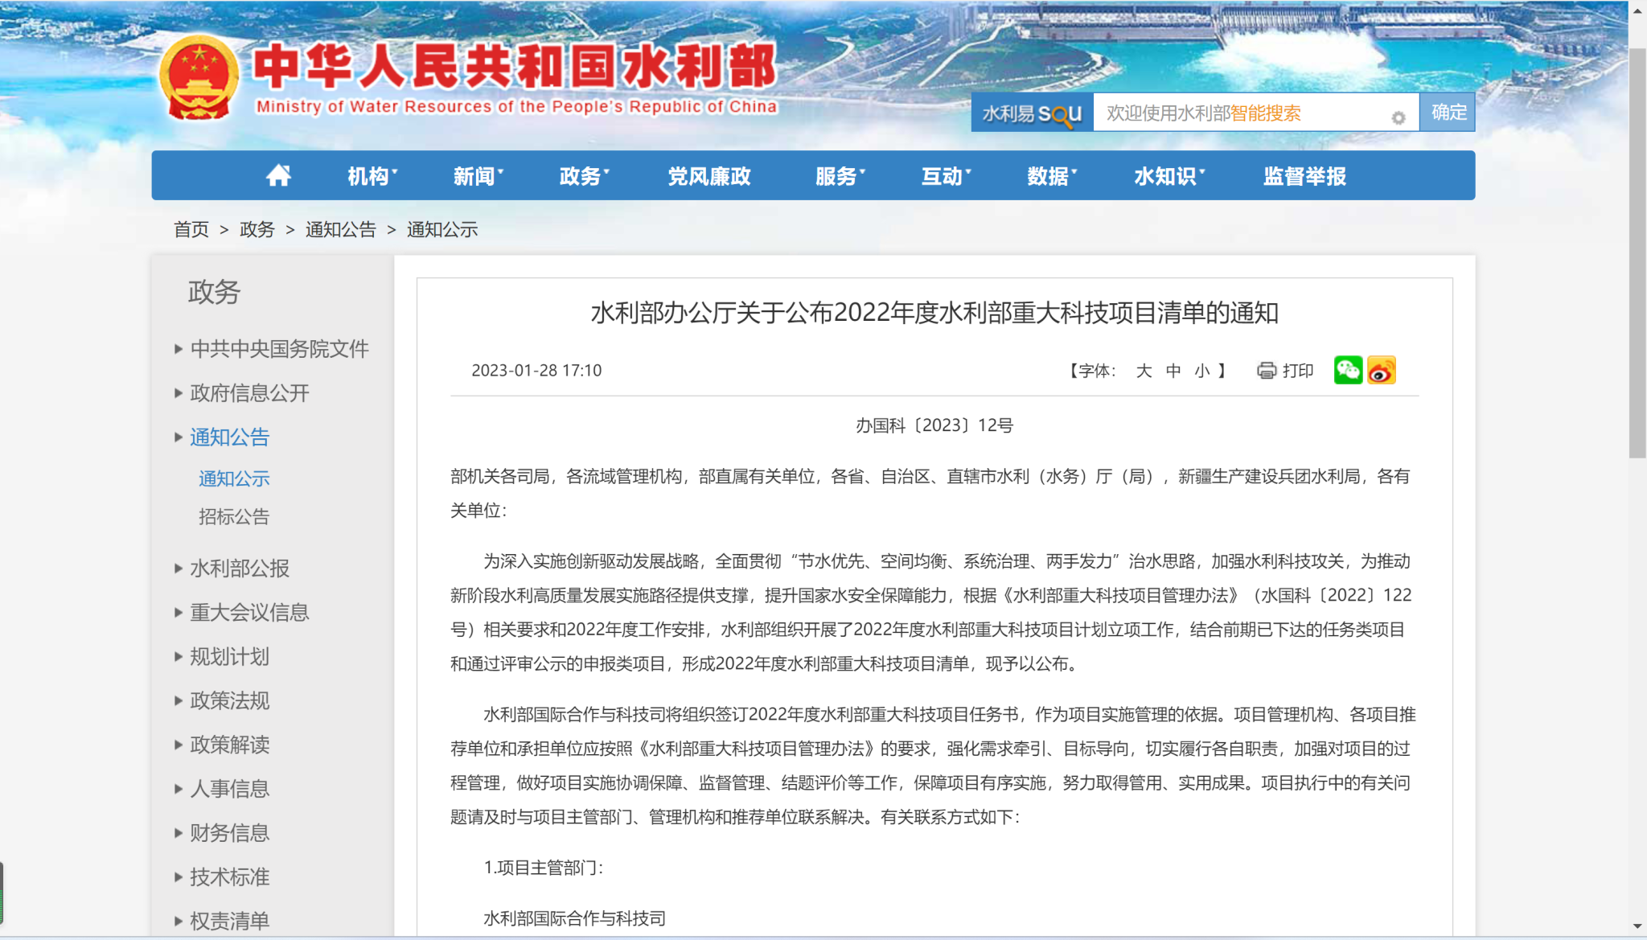1647x940 pixels.
Task: Click the 政务 sidebar heading
Action: point(214,292)
